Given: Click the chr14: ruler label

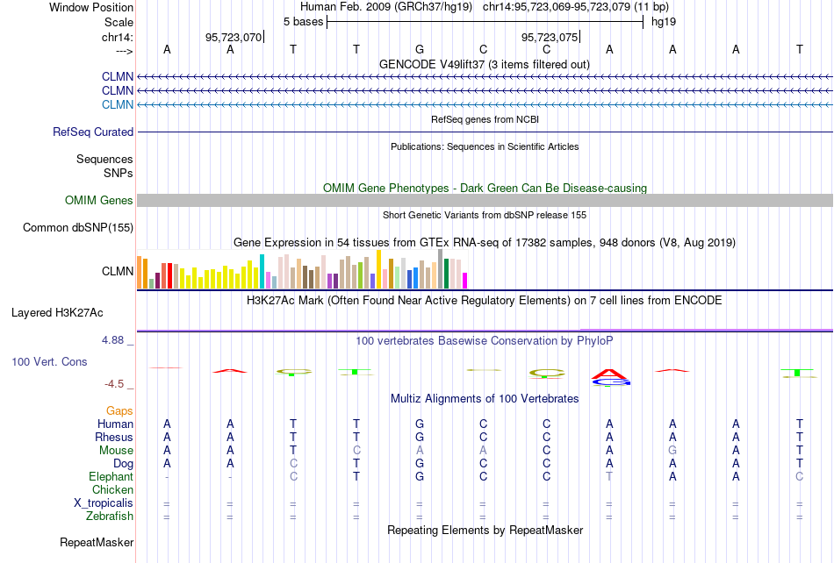Looking at the screenshot, I should pos(117,37).
